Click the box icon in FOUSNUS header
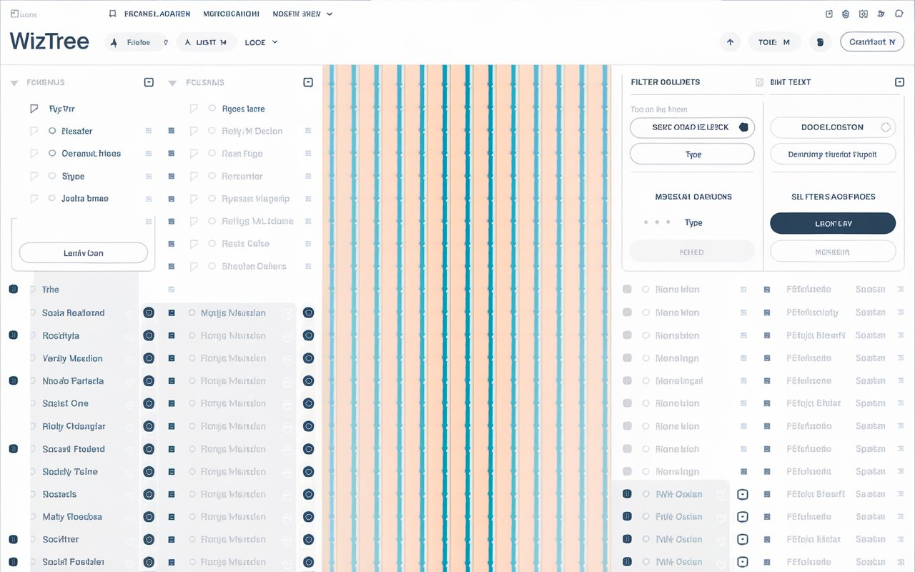Viewport: 915px width, 572px height. [149, 82]
